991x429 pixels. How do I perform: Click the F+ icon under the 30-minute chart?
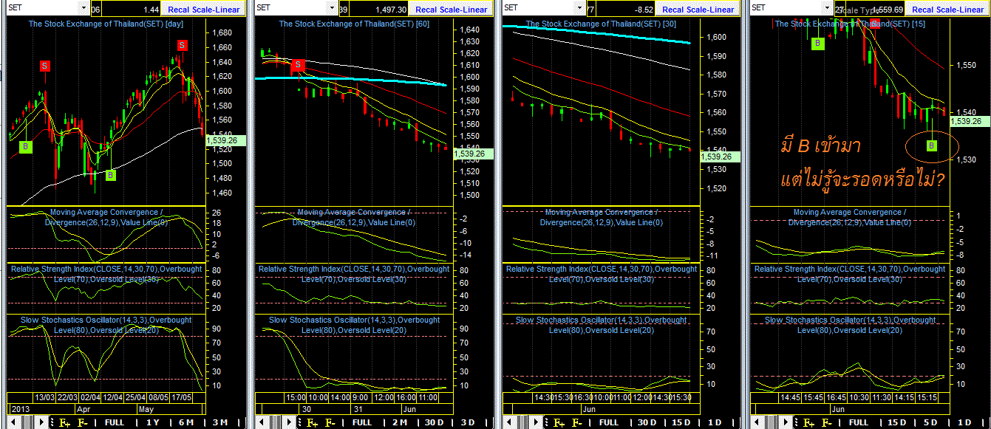point(559,422)
